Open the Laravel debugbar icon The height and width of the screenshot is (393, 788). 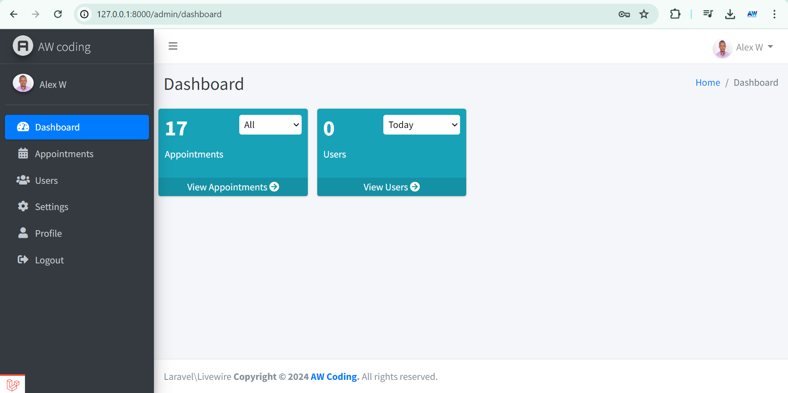[x=13, y=384]
